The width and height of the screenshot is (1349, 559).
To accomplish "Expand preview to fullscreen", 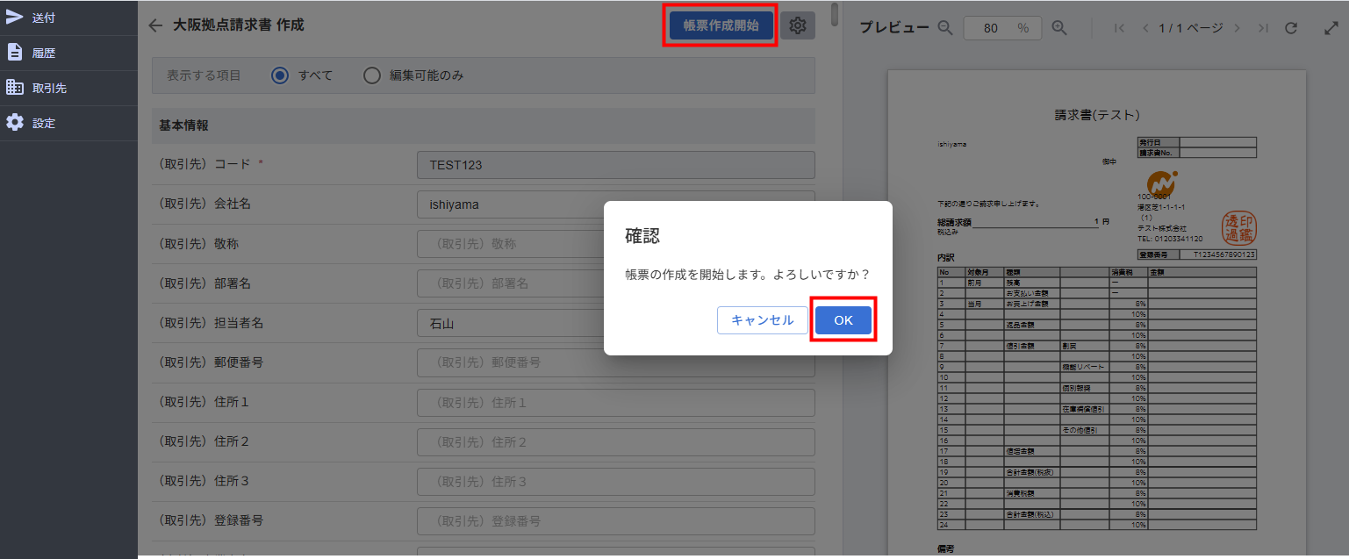I will (x=1331, y=28).
